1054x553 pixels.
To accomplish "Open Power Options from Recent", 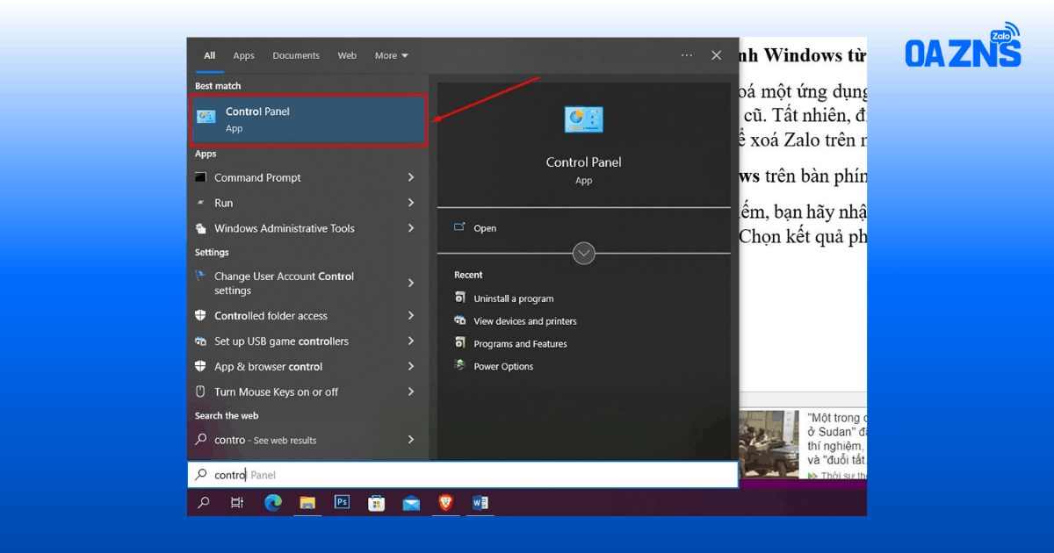I will (x=503, y=367).
